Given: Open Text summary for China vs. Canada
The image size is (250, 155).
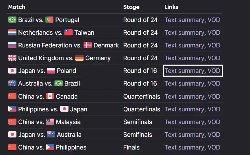Looking at the screenshot, I should pos(184,97).
